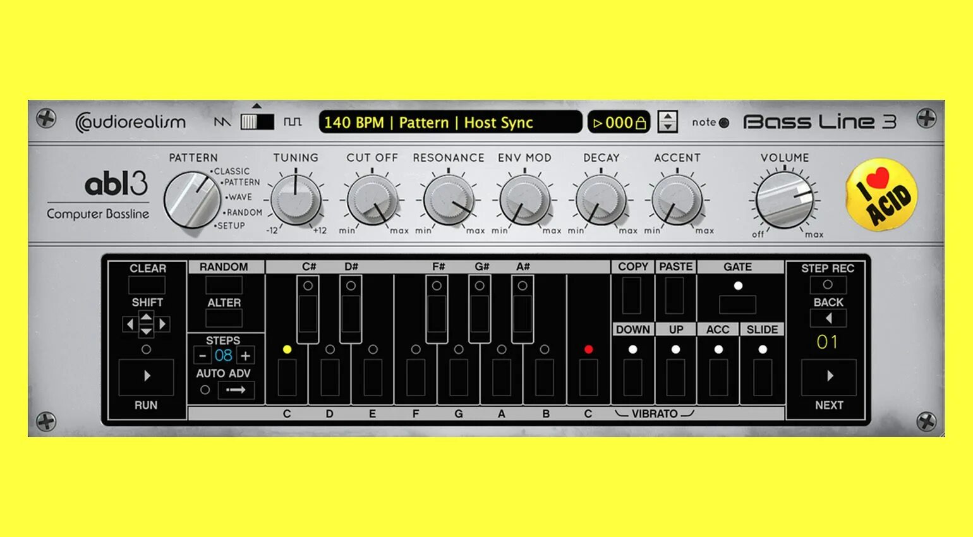973x537 pixels.
Task: Toggle the waveform selector switch
Action: pos(258,122)
